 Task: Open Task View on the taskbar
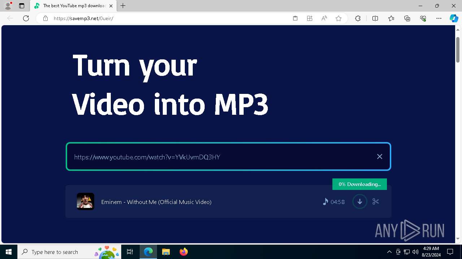point(130,252)
